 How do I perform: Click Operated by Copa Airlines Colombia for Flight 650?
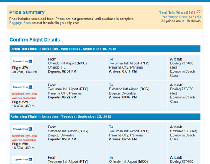click(x=24, y=138)
